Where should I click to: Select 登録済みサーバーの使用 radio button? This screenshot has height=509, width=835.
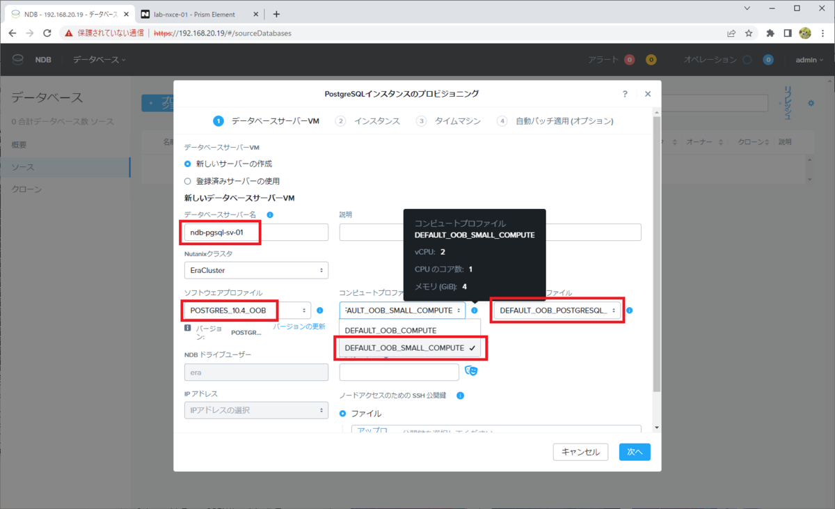click(187, 181)
